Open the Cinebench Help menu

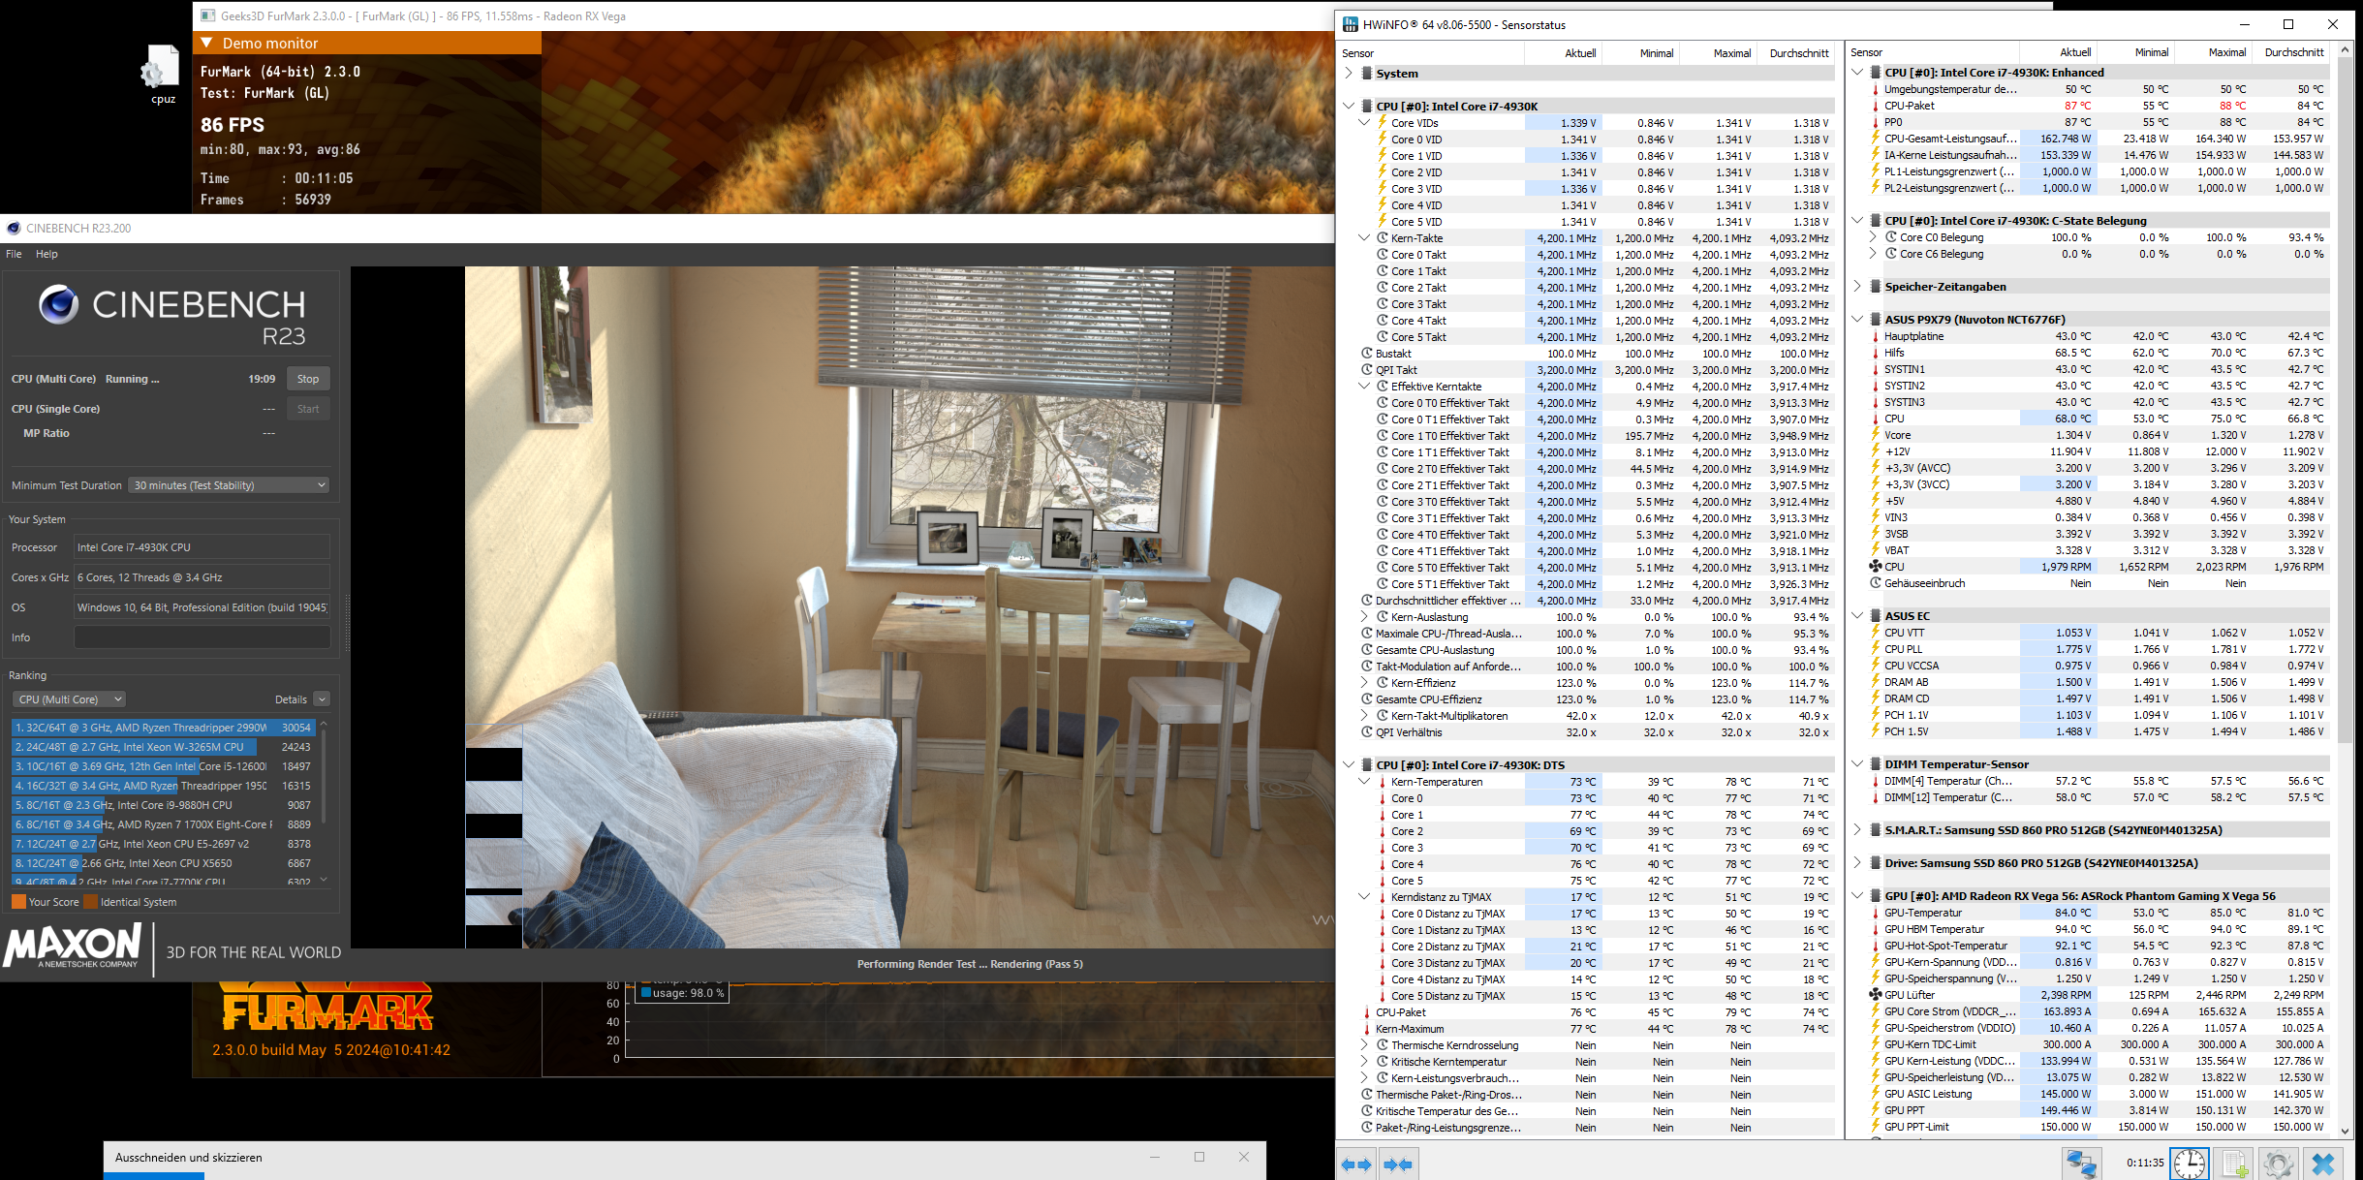(47, 254)
